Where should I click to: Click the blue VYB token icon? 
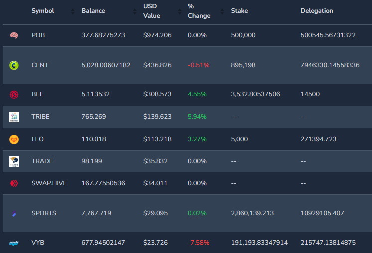(x=14, y=243)
